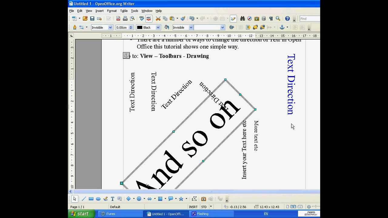Select the Ellipse drawing tool

coord(98,199)
